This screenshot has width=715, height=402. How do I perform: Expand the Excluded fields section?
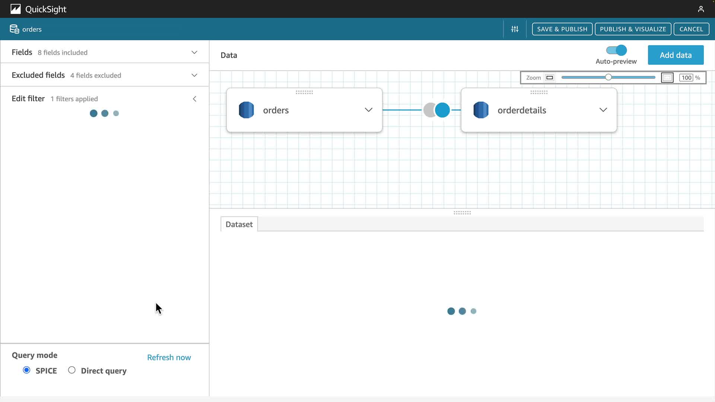(x=194, y=75)
